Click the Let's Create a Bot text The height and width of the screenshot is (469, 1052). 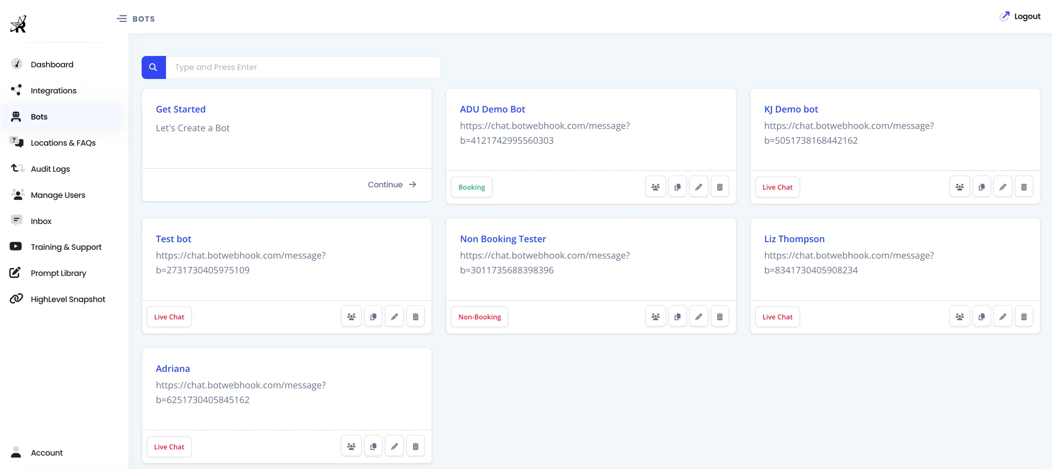192,128
